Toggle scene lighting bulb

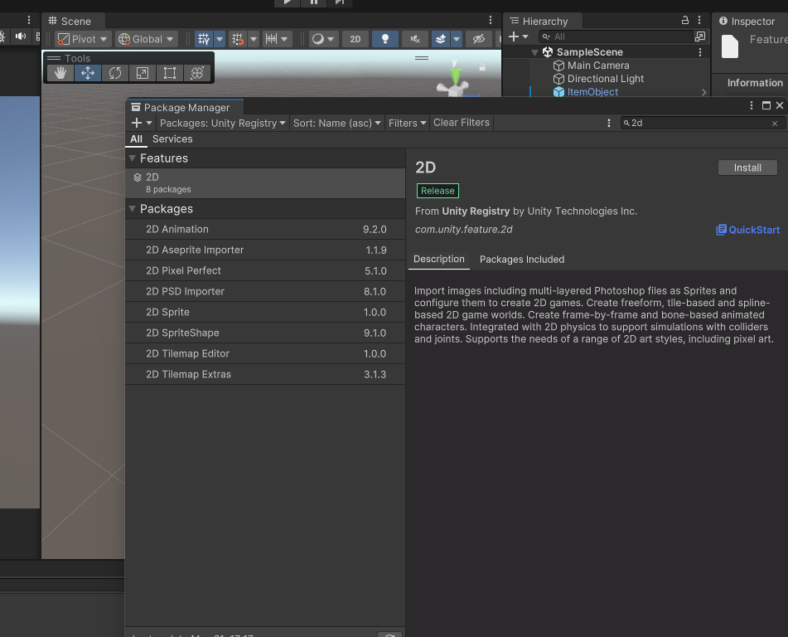pos(385,39)
